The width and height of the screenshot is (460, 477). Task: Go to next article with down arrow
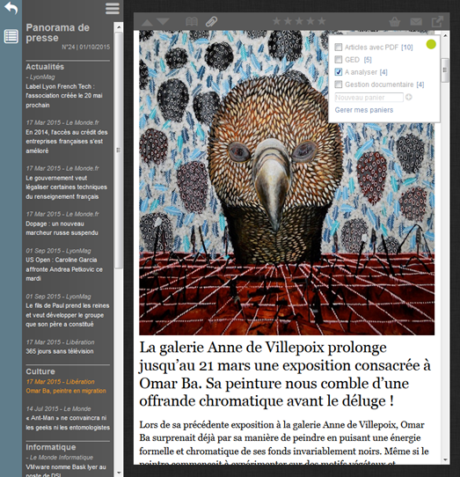point(164,22)
